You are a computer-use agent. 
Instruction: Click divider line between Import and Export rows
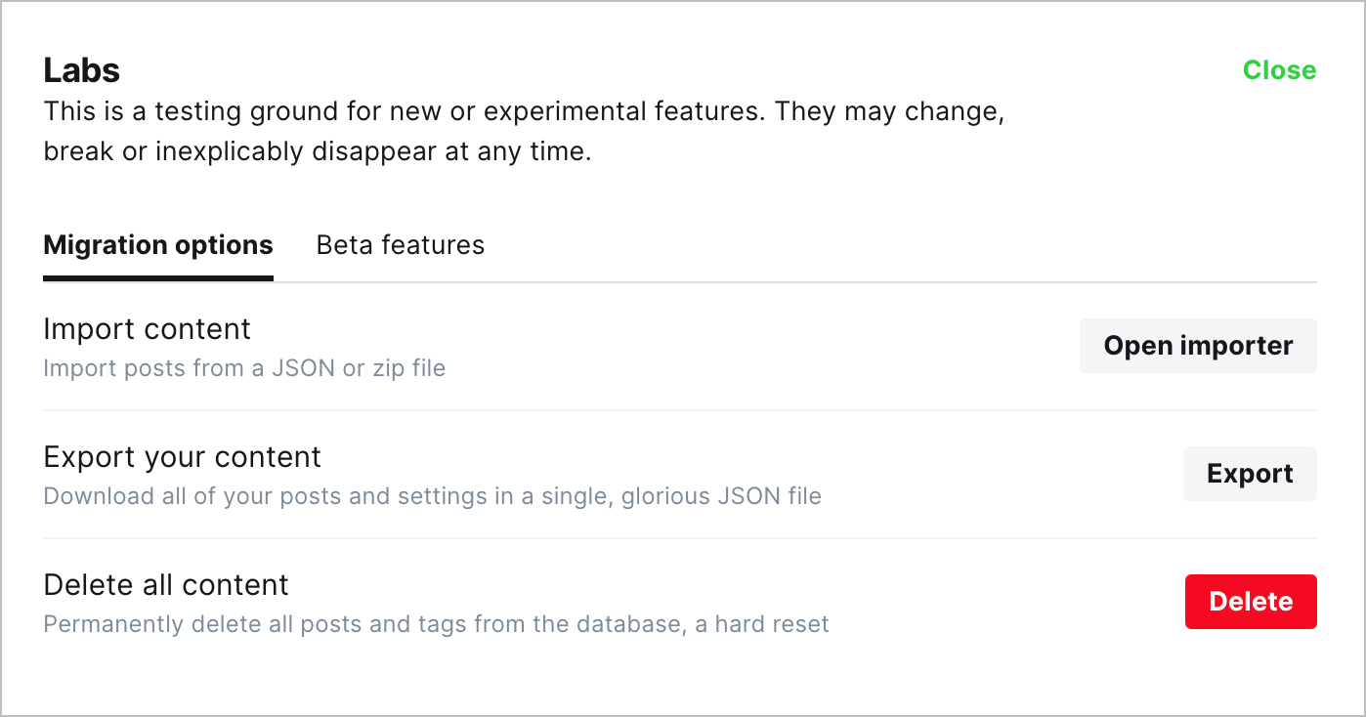[680, 410]
